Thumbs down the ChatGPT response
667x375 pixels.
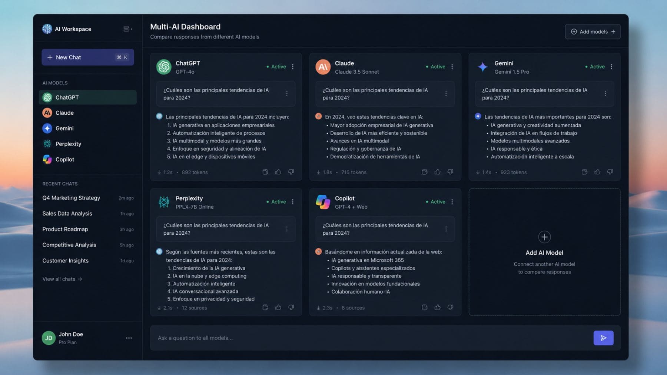pos(291,172)
